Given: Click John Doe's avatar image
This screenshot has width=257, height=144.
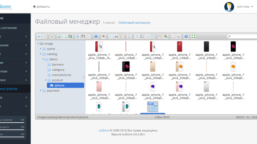Looking at the screenshot, I should click(x=229, y=7).
